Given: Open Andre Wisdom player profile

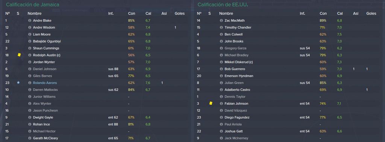Looking at the screenshot, I should [x=44, y=27].
